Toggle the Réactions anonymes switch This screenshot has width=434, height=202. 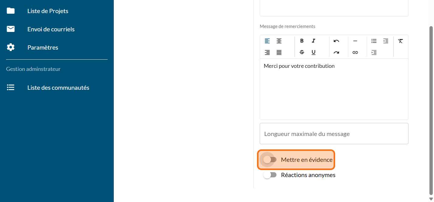tap(270, 175)
